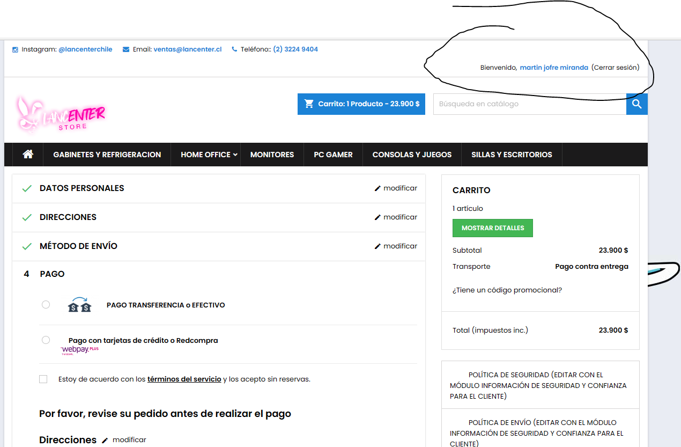The width and height of the screenshot is (681, 447).
Task: Click the magnifier search button
Action: pos(637,104)
